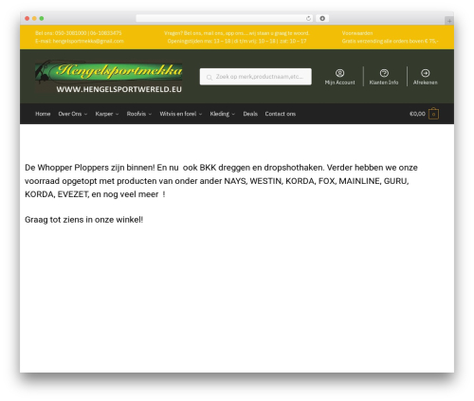
Task: Click the magnifier icon in search box
Action: coord(210,77)
